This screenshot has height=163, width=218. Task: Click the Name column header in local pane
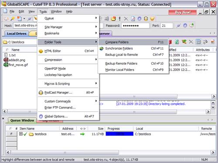[x=15, y=50]
